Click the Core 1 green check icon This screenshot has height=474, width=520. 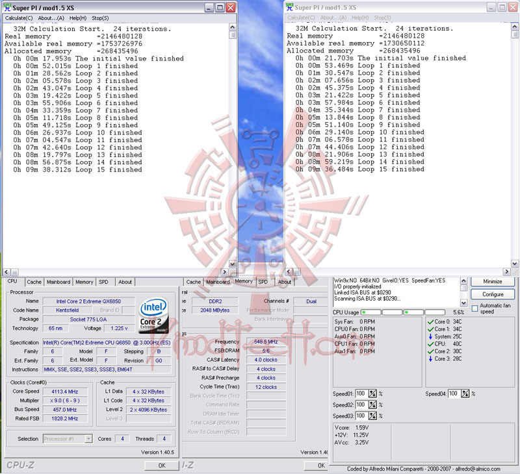[x=430, y=329]
